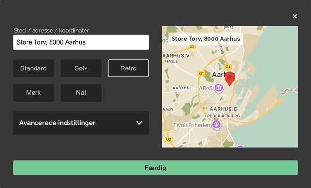Viewport: 311px width, 188px height.
Task: Select the Retro map style
Action: tap(128, 68)
